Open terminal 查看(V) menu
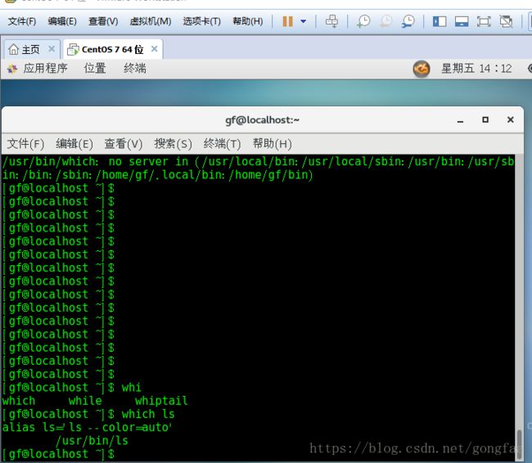The image size is (532, 463). click(x=124, y=144)
